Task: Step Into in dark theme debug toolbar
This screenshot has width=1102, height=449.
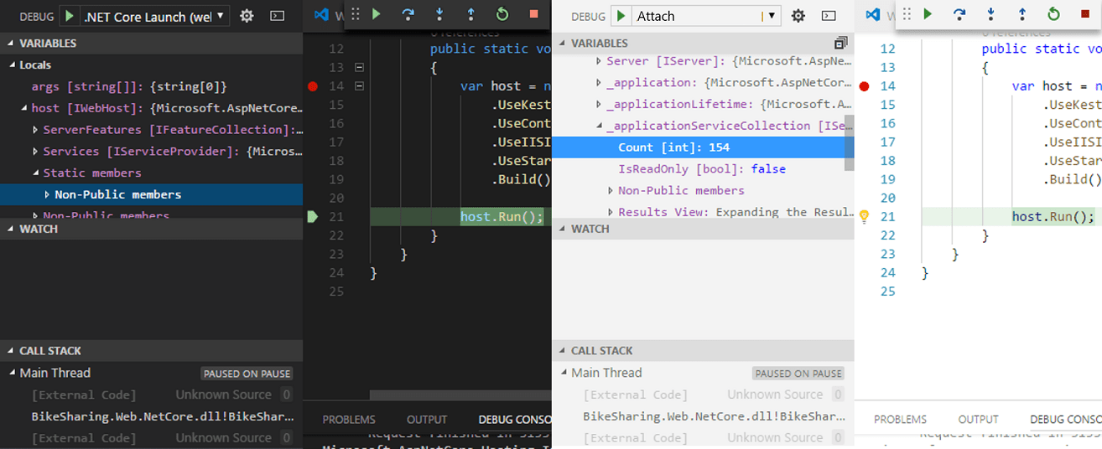Action: tap(439, 13)
